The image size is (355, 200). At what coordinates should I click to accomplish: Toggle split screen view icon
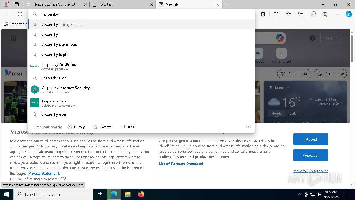tap(276, 14)
